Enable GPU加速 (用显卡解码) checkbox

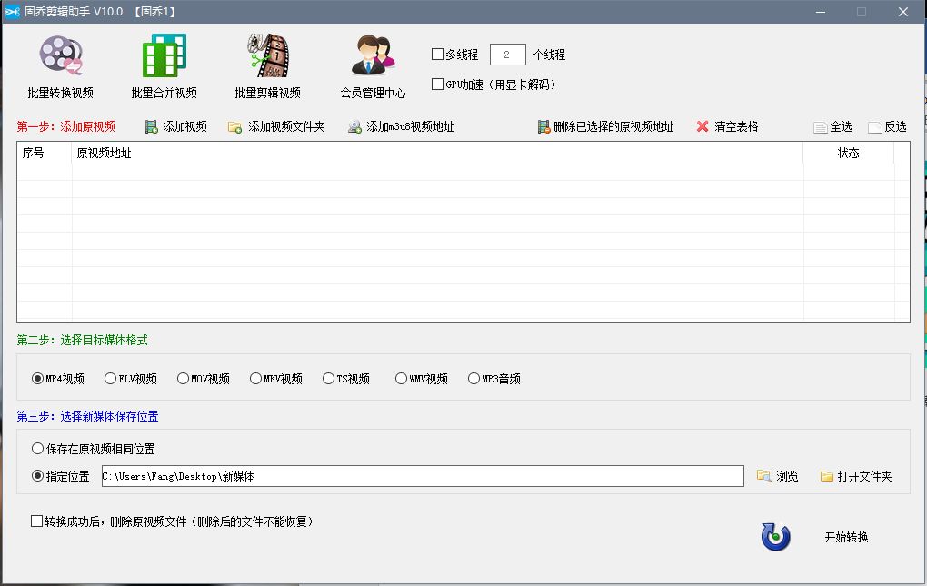437,84
